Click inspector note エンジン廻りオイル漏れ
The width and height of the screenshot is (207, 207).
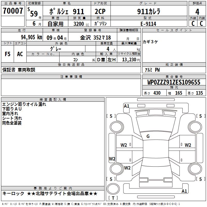[24, 104]
